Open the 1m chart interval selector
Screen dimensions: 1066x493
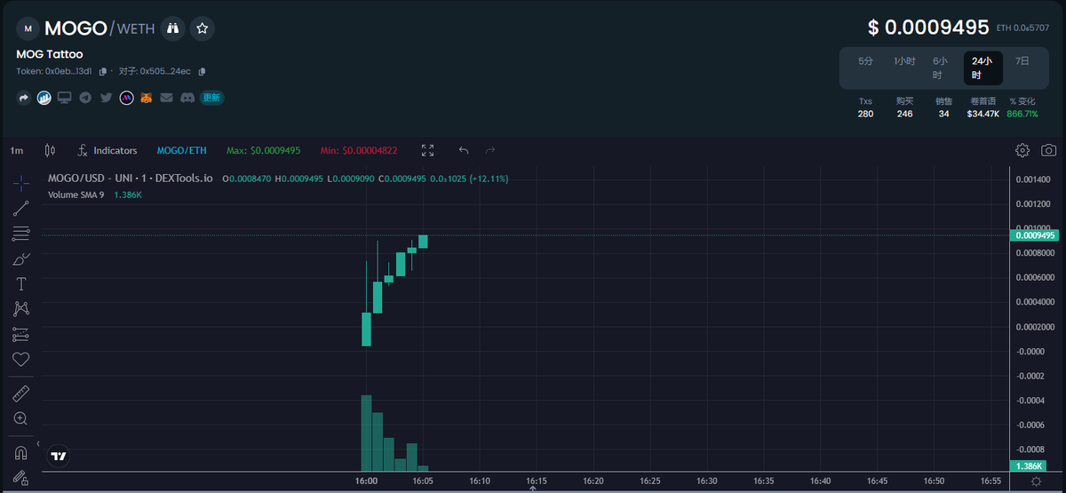(17, 151)
